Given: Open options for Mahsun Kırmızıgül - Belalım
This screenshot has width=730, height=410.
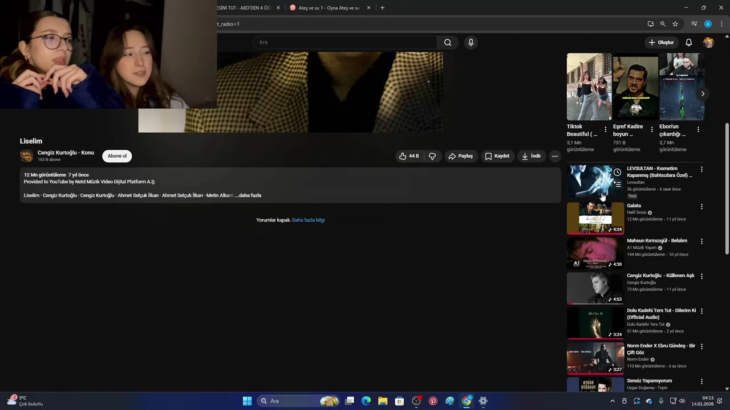Looking at the screenshot, I should 701,241.
